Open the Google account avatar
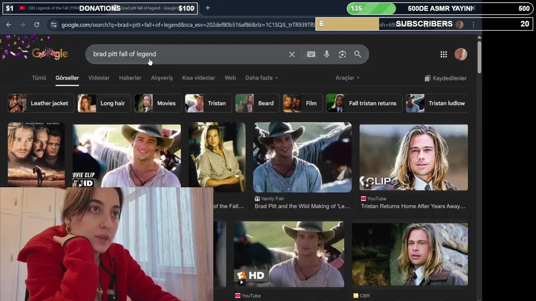This screenshot has height=301, width=536. click(x=461, y=54)
